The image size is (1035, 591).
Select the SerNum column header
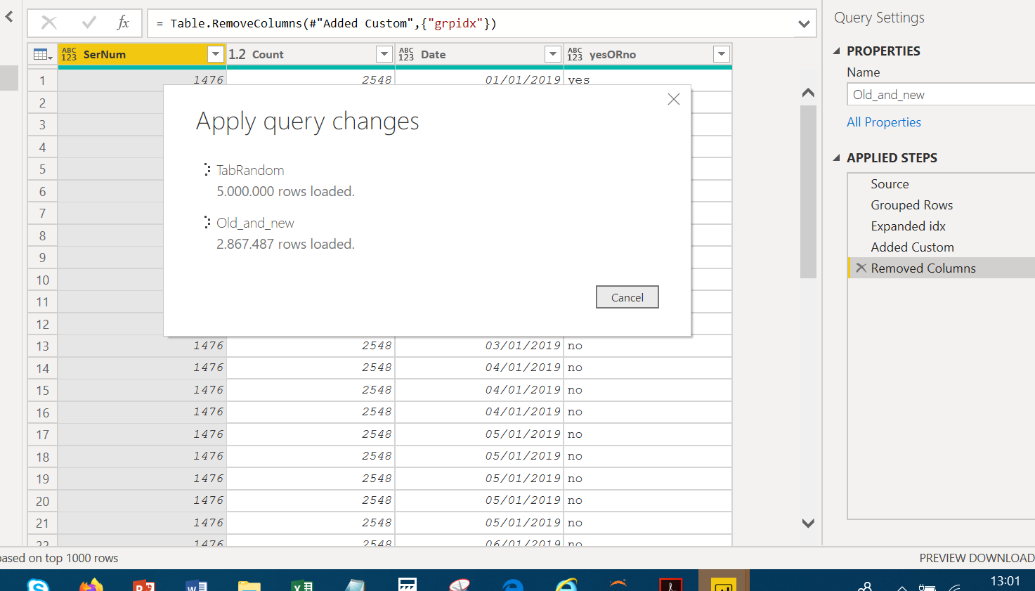[x=142, y=54]
